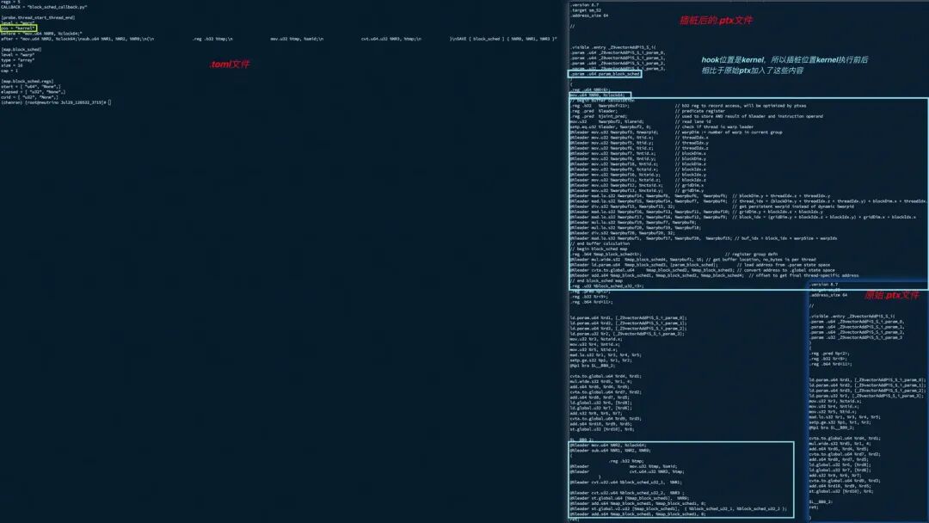Click the cuid = [ "u32", "None",] line
This screenshot has height=523, width=929.
[29, 98]
